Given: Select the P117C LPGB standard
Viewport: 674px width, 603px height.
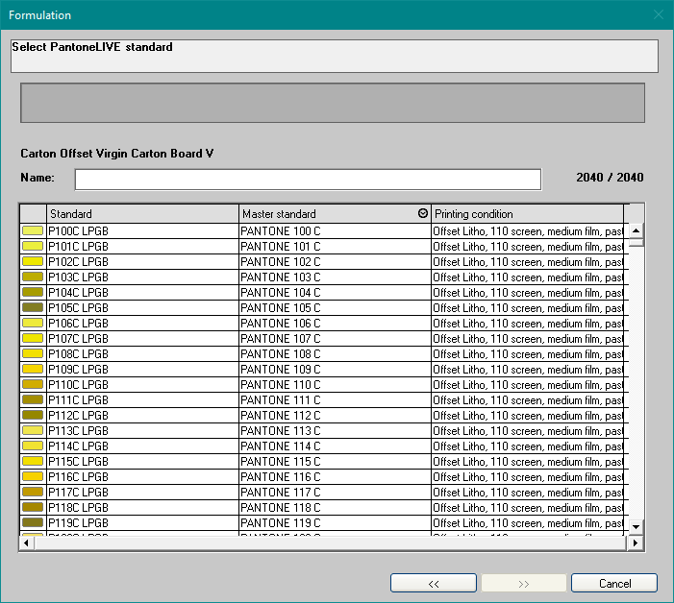Looking at the screenshot, I should [x=142, y=492].
